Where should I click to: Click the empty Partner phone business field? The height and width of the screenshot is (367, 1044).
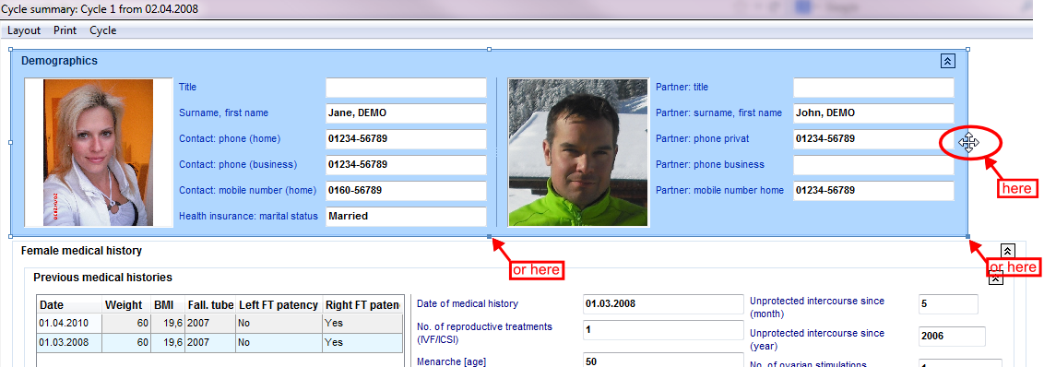click(873, 164)
